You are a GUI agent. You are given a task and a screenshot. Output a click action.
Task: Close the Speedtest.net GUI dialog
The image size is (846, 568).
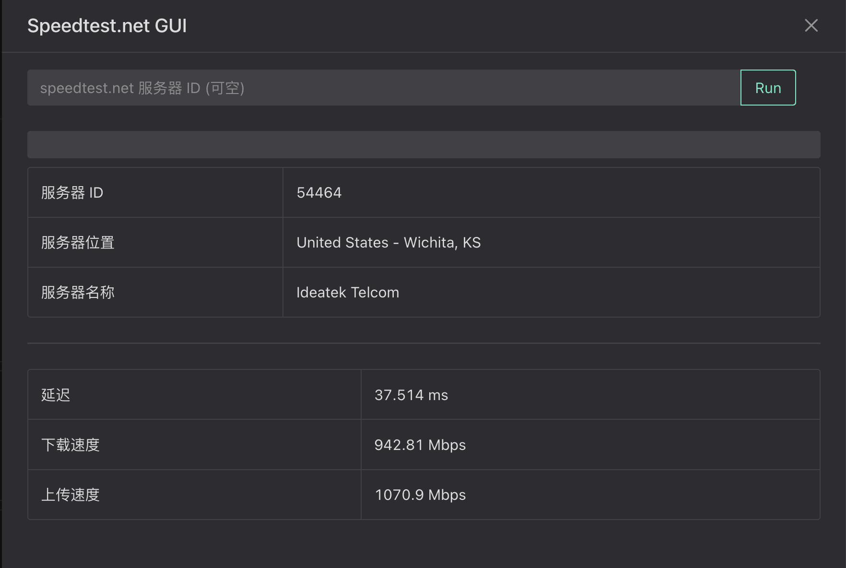(x=811, y=25)
